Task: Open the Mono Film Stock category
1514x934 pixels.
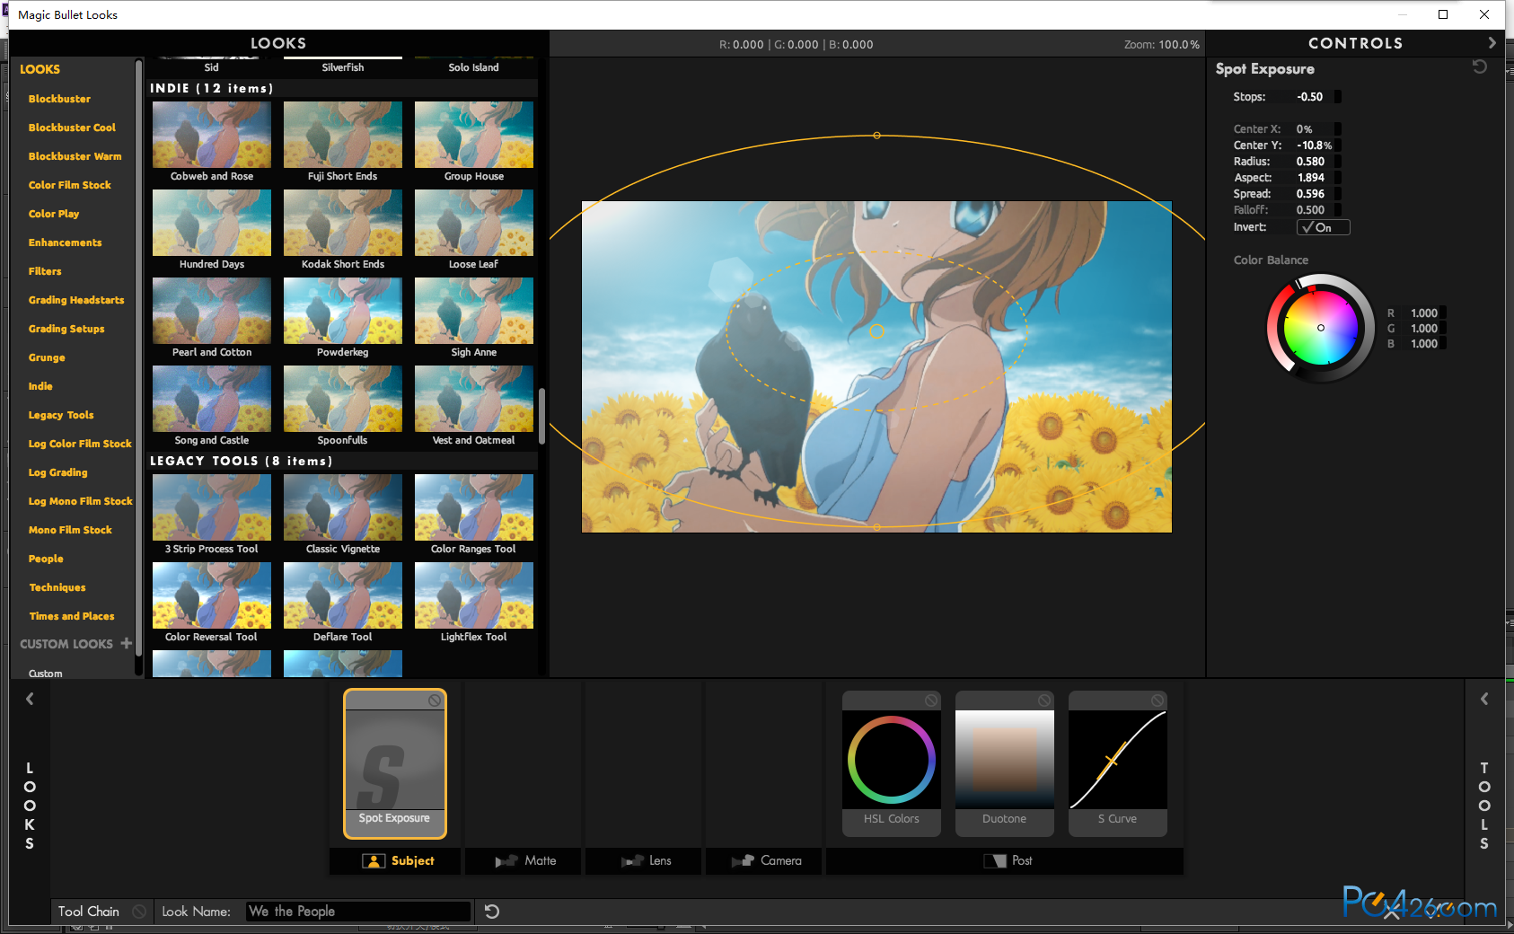Action: pos(70,530)
